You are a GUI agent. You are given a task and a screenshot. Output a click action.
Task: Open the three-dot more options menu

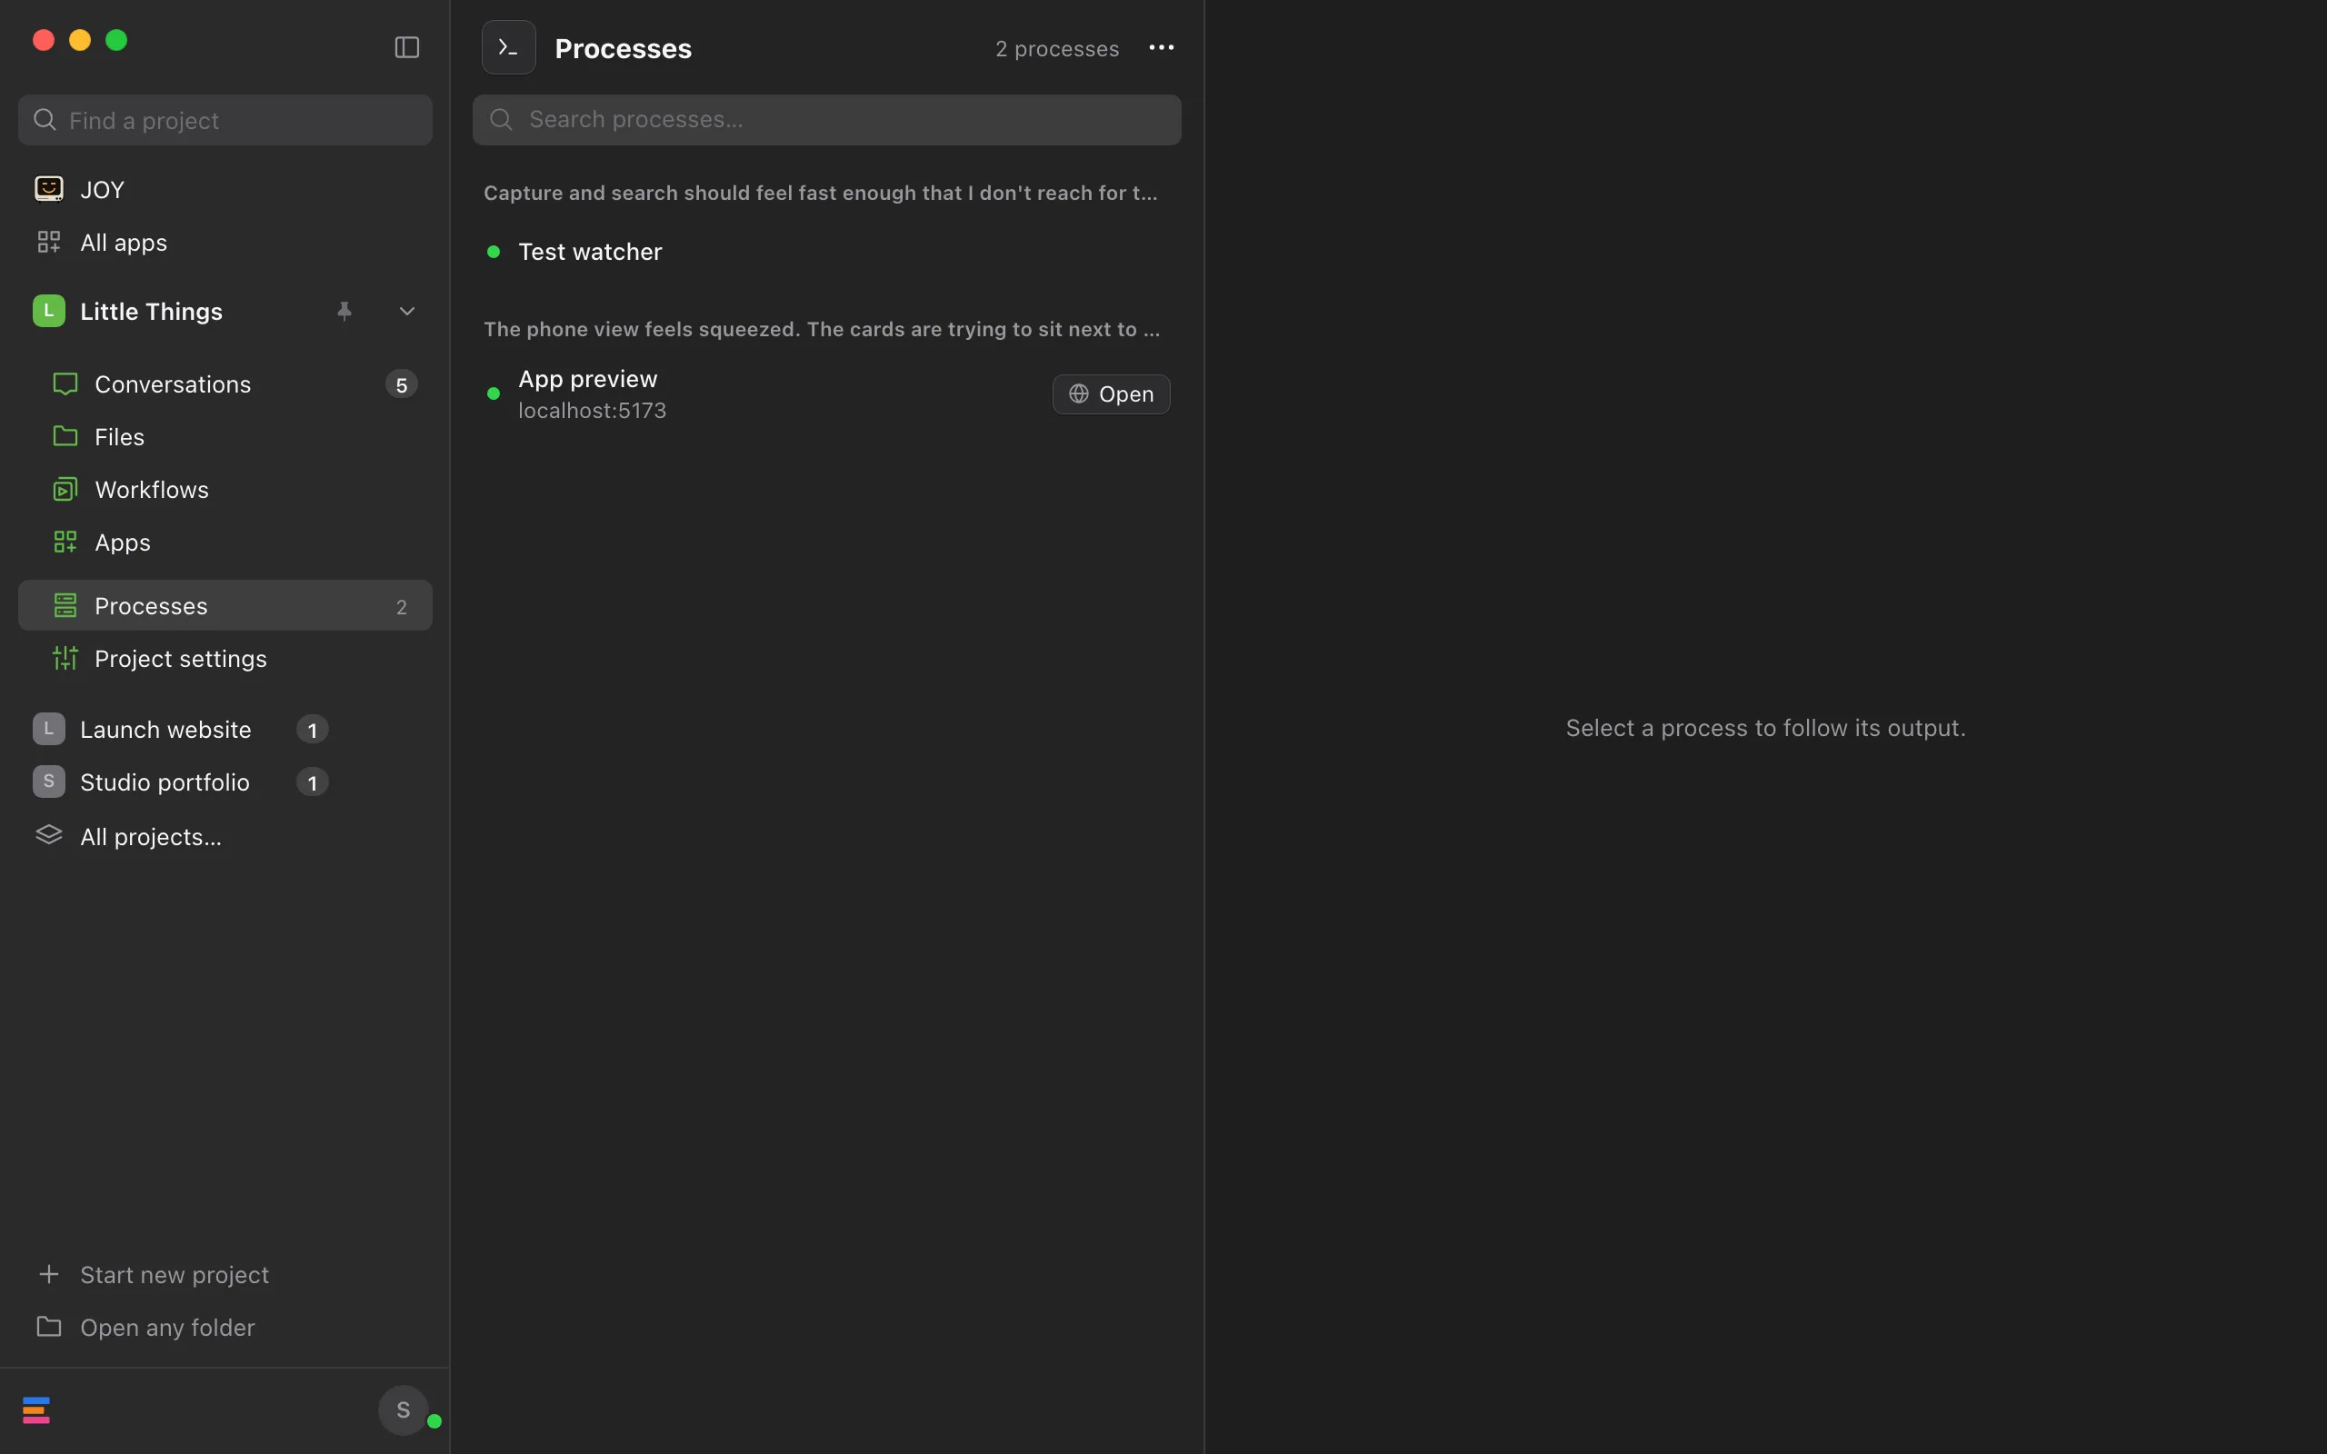pyautogui.click(x=1161, y=47)
